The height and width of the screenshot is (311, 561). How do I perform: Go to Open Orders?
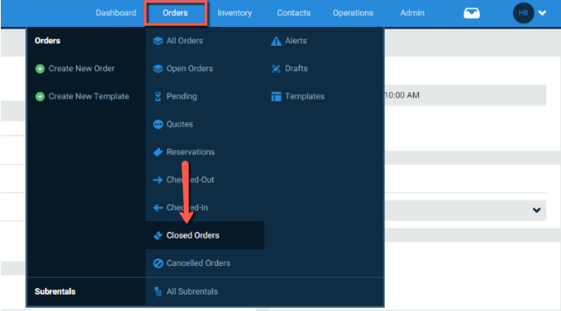point(189,69)
